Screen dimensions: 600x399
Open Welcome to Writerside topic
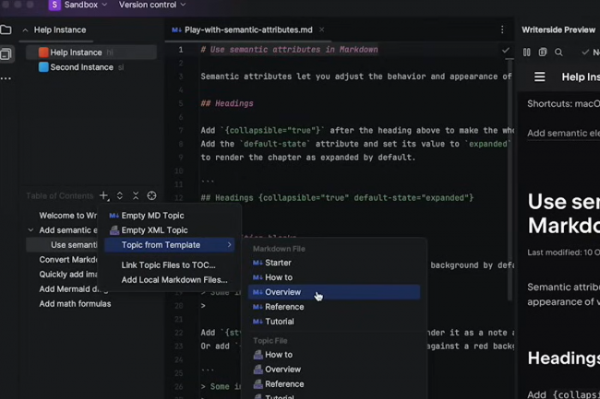(67, 216)
